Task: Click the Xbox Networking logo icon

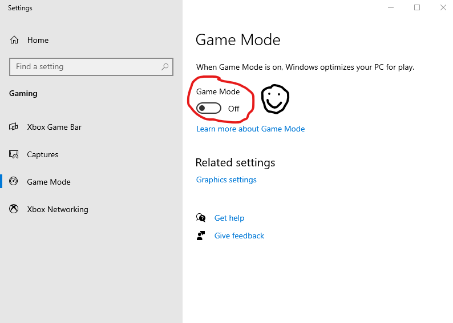Action: tap(14, 209)
